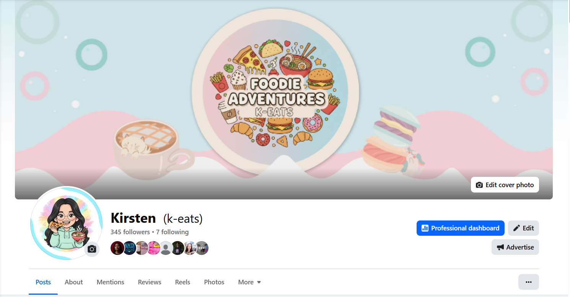Image resolution: width=570 pixels, height=297 pixels.
Task: Click the first follower avatar
Action: (x=117, y=248)
